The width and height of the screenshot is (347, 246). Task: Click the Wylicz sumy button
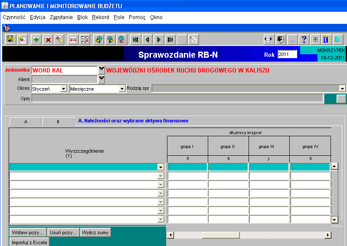click(x=95, y=233)
